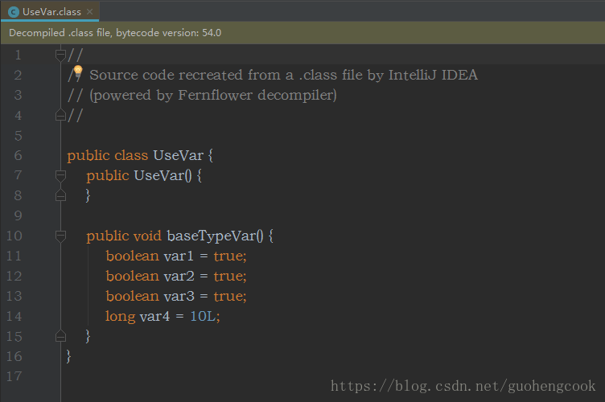
Task: Place cursor on class name UseVar declaration
Action: (179, 155)
